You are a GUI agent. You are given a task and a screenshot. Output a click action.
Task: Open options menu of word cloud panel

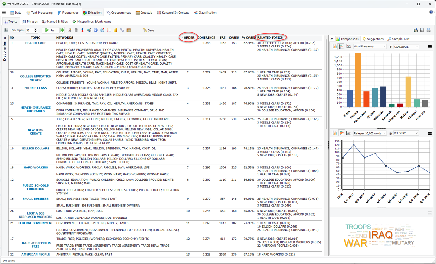point(430,213)
